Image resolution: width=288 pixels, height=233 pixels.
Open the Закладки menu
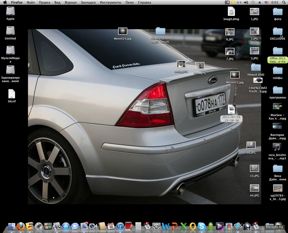coord(88,3)
